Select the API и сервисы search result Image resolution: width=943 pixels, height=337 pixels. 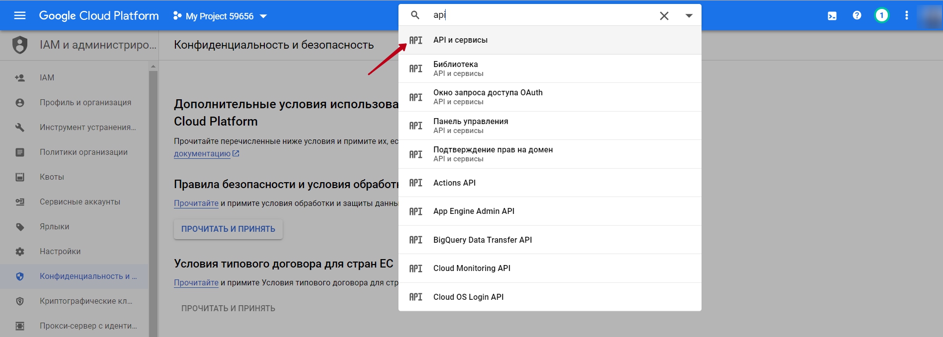point(550,40)
